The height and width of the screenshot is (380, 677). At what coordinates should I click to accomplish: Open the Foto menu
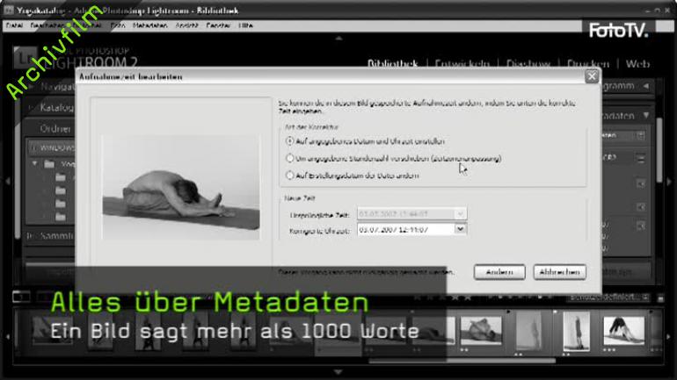(118, 25)
